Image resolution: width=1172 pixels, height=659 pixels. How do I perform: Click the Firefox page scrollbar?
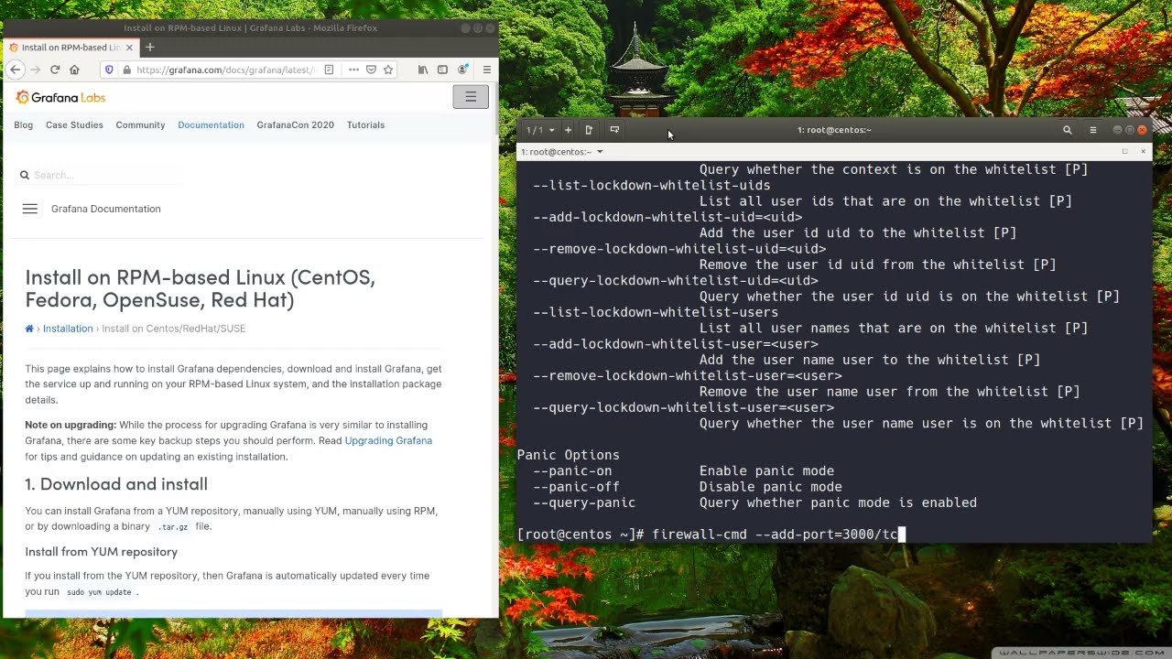click(x=495, y=110)
